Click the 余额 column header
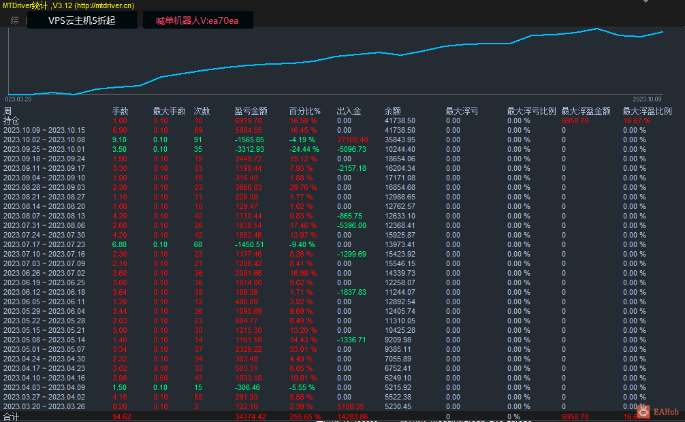The height and width of the screenshot is (422, 685). [x=392, y=111]
